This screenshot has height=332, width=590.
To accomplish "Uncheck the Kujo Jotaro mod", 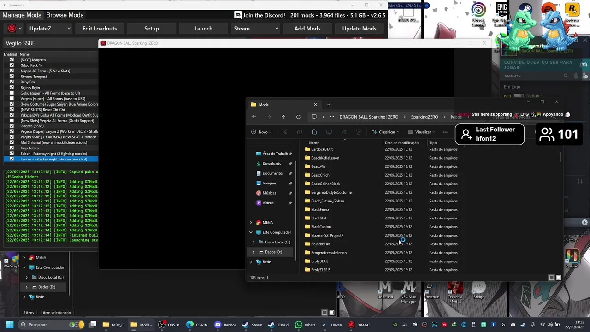I will [12, 148].
